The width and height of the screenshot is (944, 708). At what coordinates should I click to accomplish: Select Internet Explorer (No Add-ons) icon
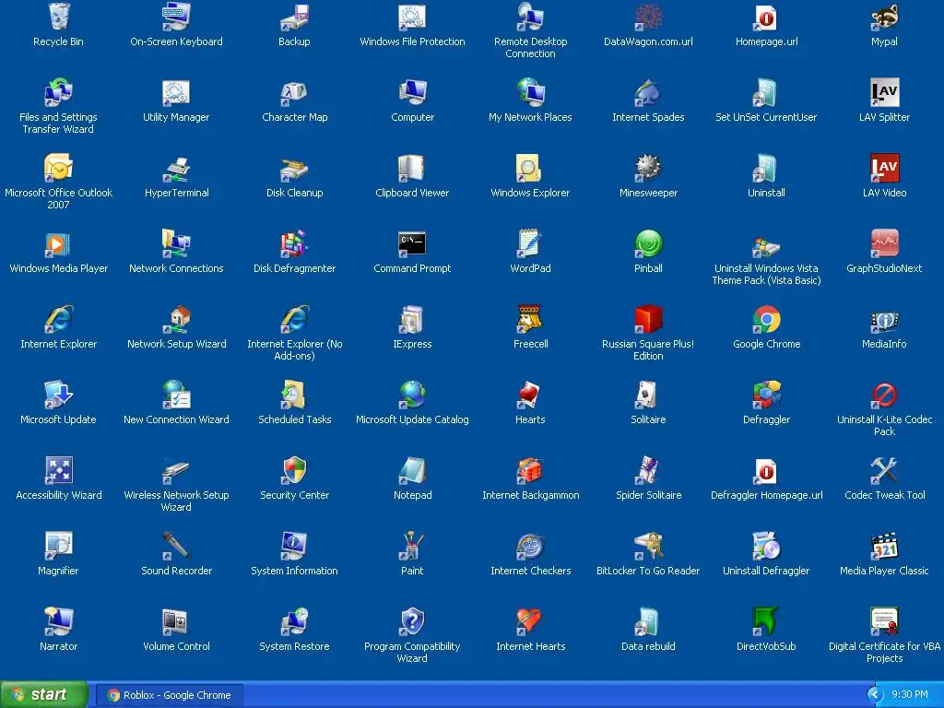click(x=294, y=319)
